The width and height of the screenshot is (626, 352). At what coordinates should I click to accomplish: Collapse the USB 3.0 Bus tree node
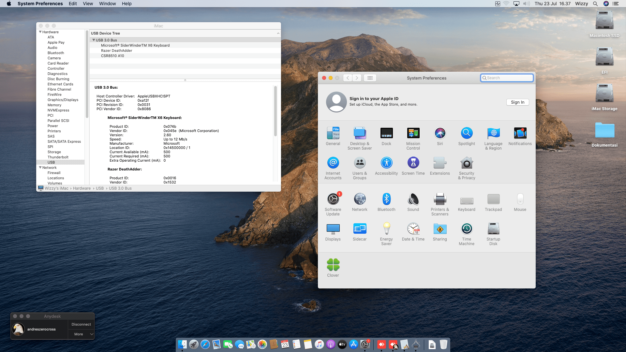[x=94, y=40]
